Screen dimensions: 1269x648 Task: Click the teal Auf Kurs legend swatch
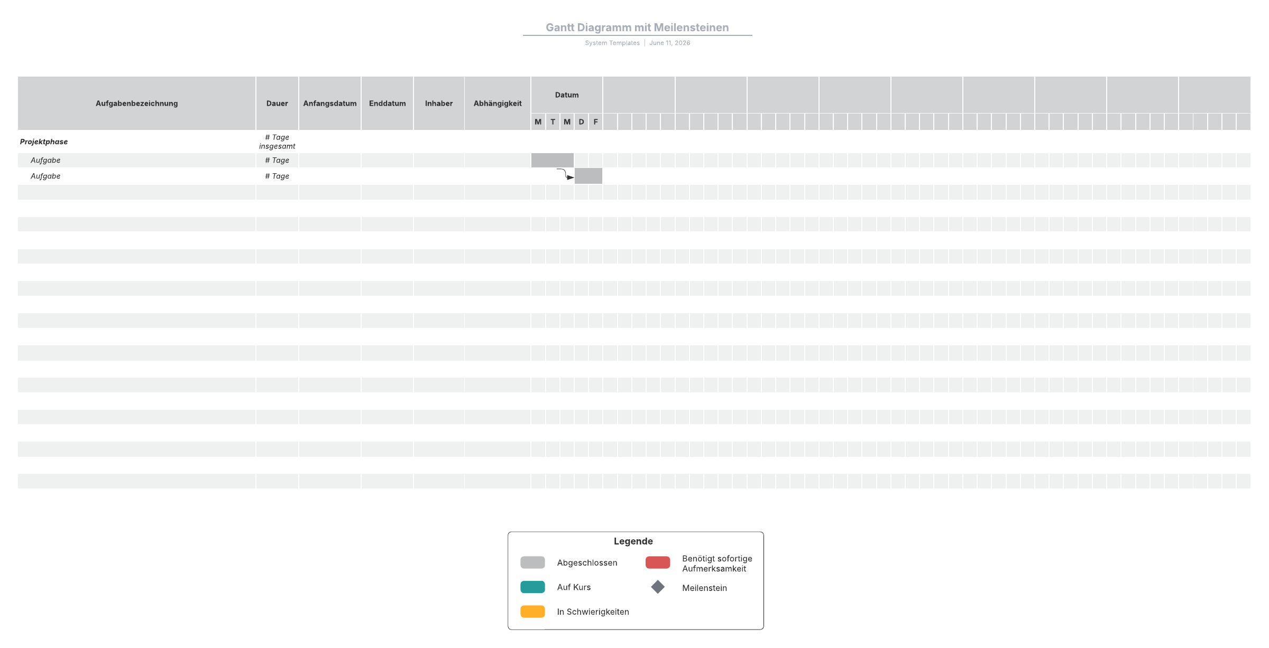(x=532, y=587)
